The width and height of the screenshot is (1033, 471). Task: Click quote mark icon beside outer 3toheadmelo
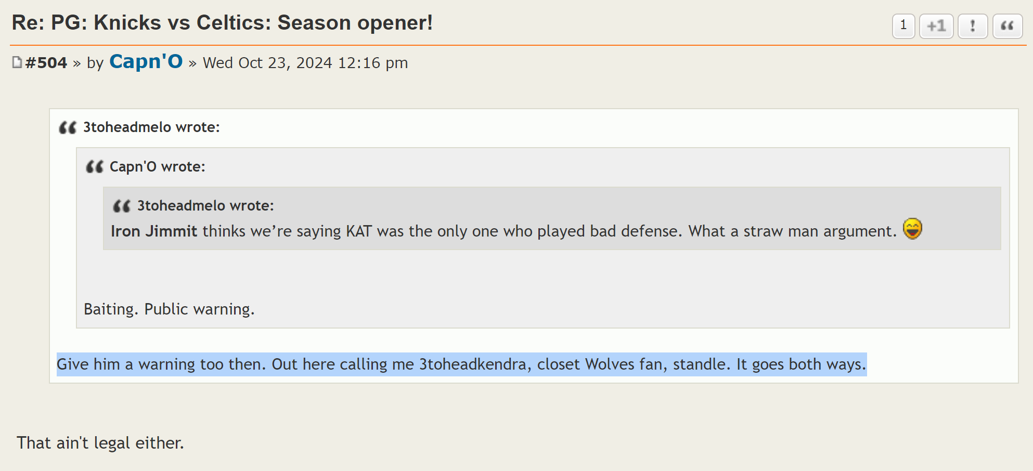pyautogui.click(x=68, y=127)
